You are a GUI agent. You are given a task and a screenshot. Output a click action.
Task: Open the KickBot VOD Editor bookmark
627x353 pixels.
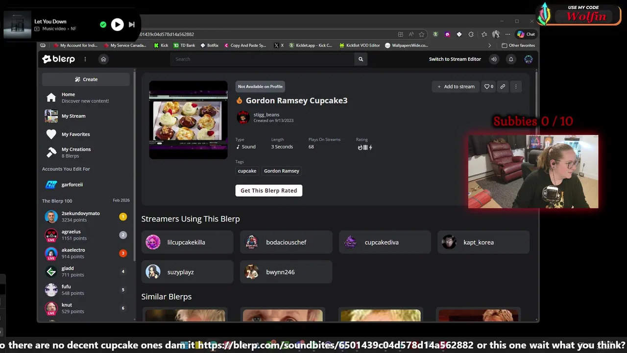point(360,46)
